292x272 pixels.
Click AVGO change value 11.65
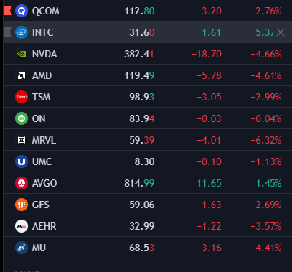coord(209,184)
